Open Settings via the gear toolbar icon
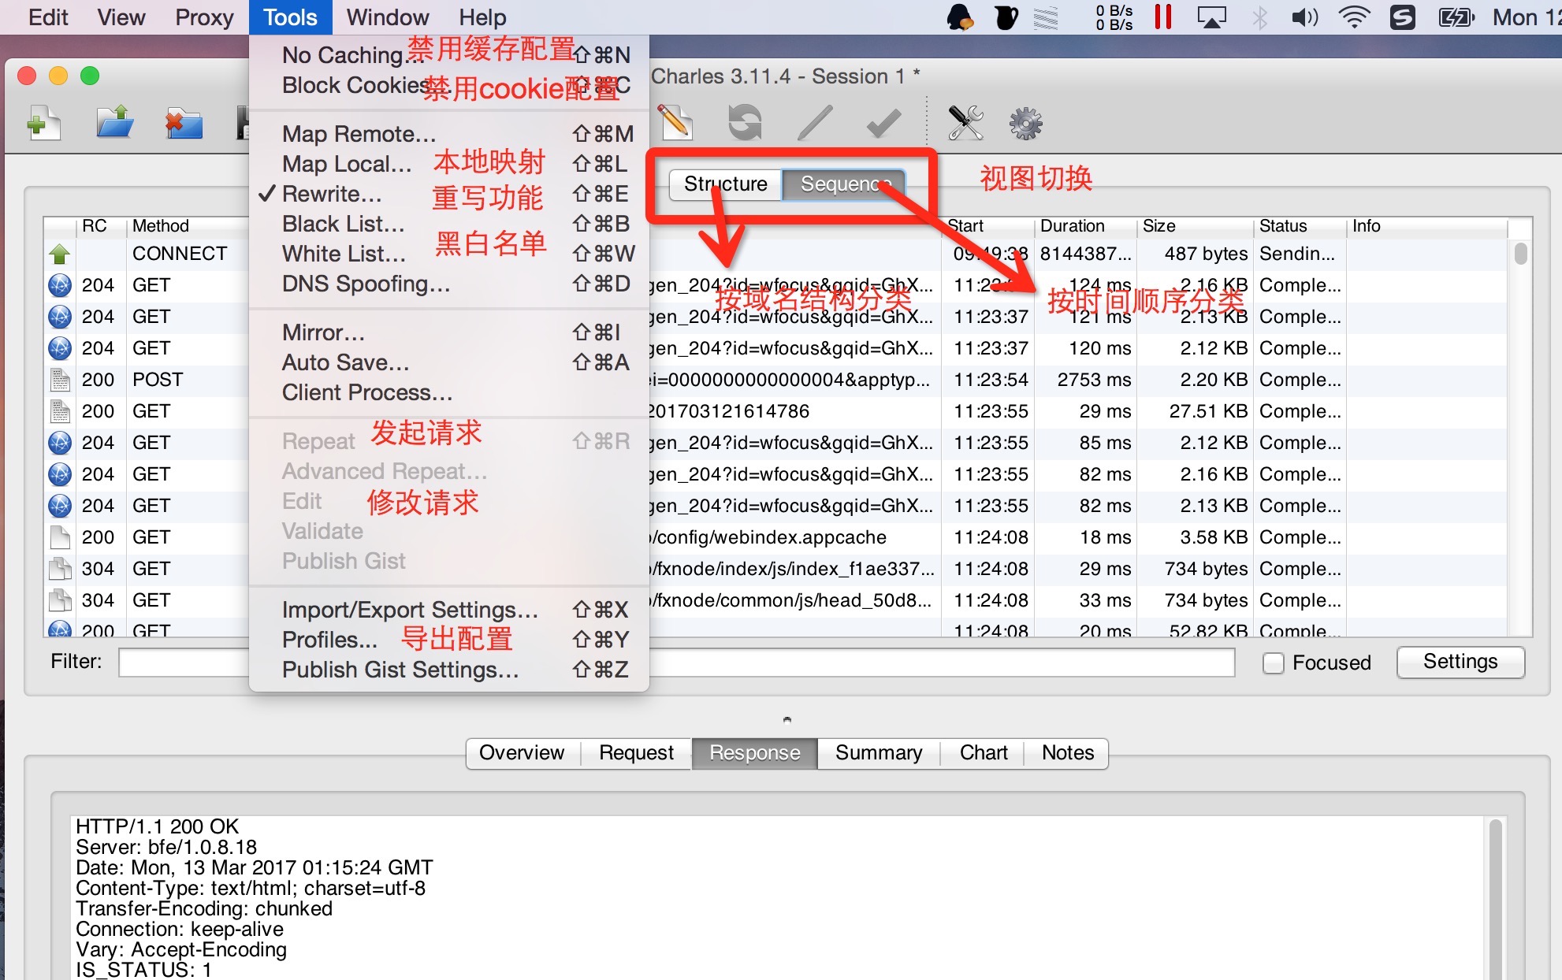Image resolution: width=1562 pixels, height=980 pixels. tap(1025, 123)
